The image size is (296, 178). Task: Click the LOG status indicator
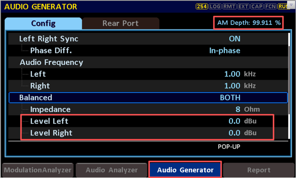(215, 7)
